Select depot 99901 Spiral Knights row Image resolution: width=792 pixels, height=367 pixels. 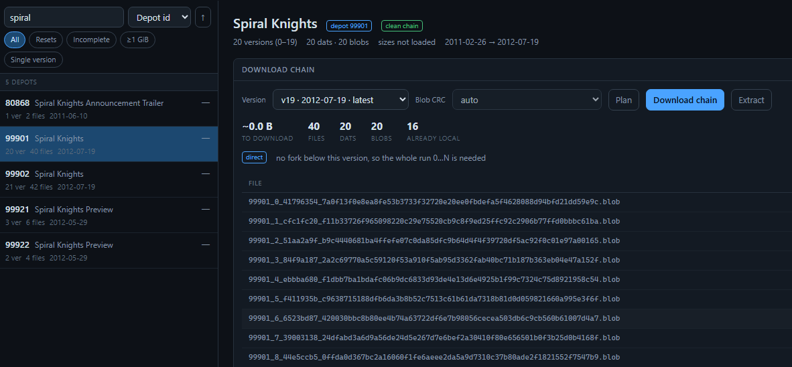point(109,144)
